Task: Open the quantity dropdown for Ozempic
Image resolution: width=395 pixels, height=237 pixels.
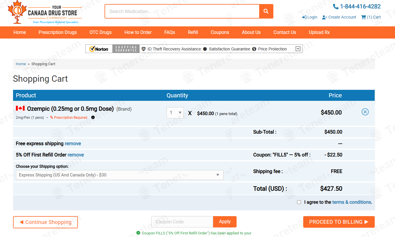Action: pos(175,113)
